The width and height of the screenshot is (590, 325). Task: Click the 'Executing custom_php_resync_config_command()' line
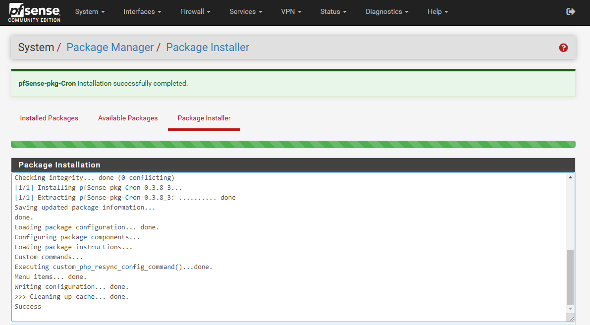click(113, 267)
